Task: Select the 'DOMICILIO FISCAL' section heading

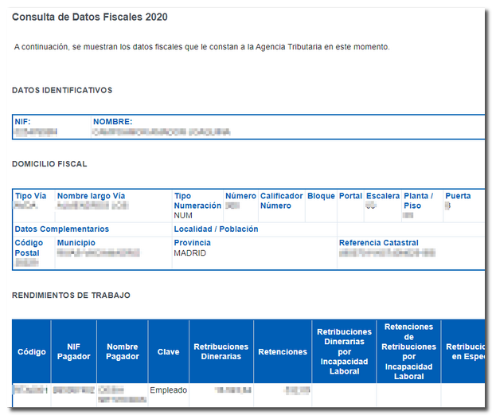Action: click(x=49, y=164)
